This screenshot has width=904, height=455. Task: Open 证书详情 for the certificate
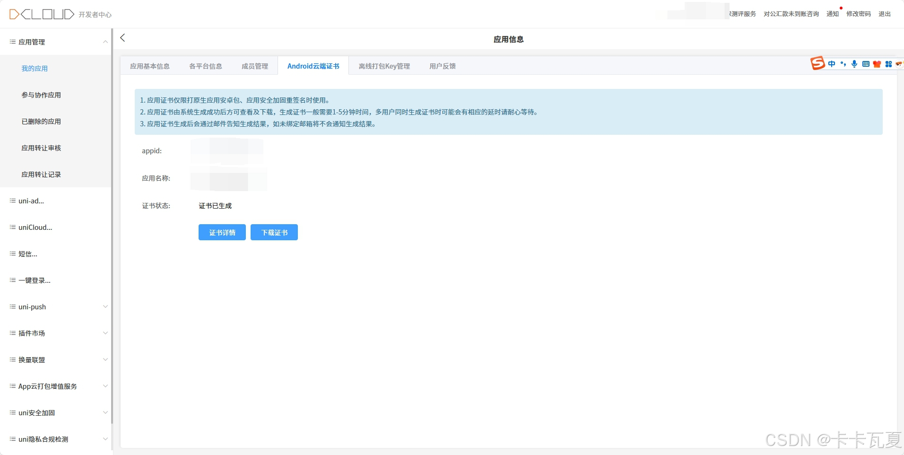click(221, 232)
